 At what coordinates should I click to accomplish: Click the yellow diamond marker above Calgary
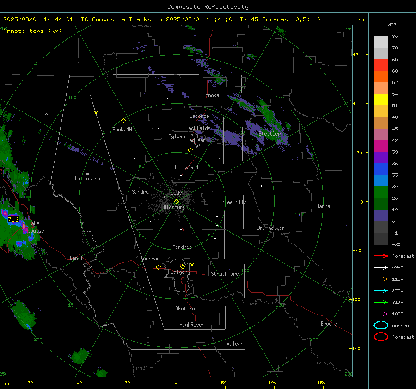(183, 266)
